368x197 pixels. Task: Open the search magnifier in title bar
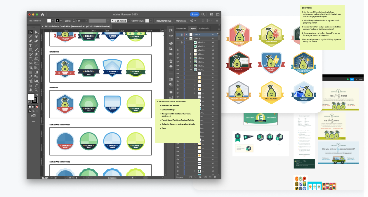(203, 14)
